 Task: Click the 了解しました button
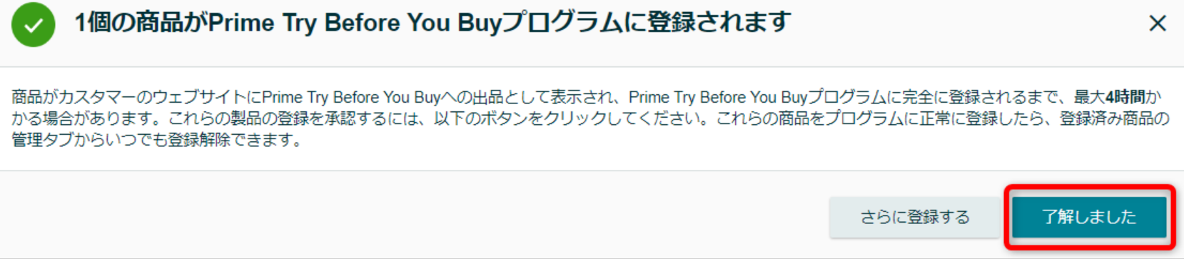(x=1089, y=217)
